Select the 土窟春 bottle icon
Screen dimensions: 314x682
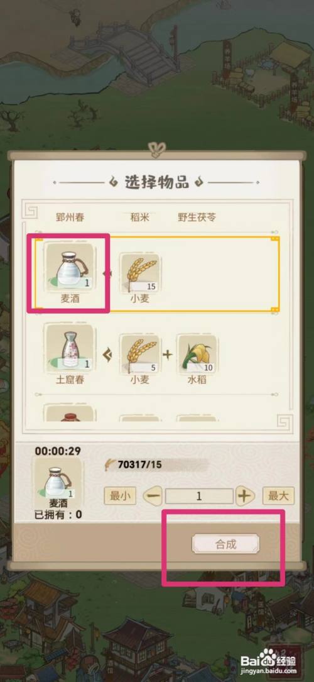click(x=70, y=348)
